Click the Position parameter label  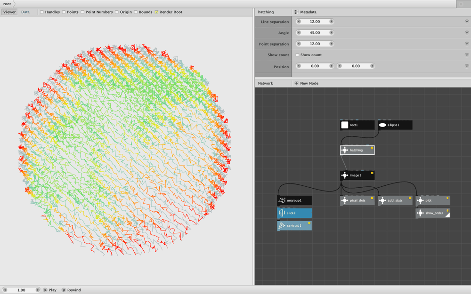tap(281, 67)
